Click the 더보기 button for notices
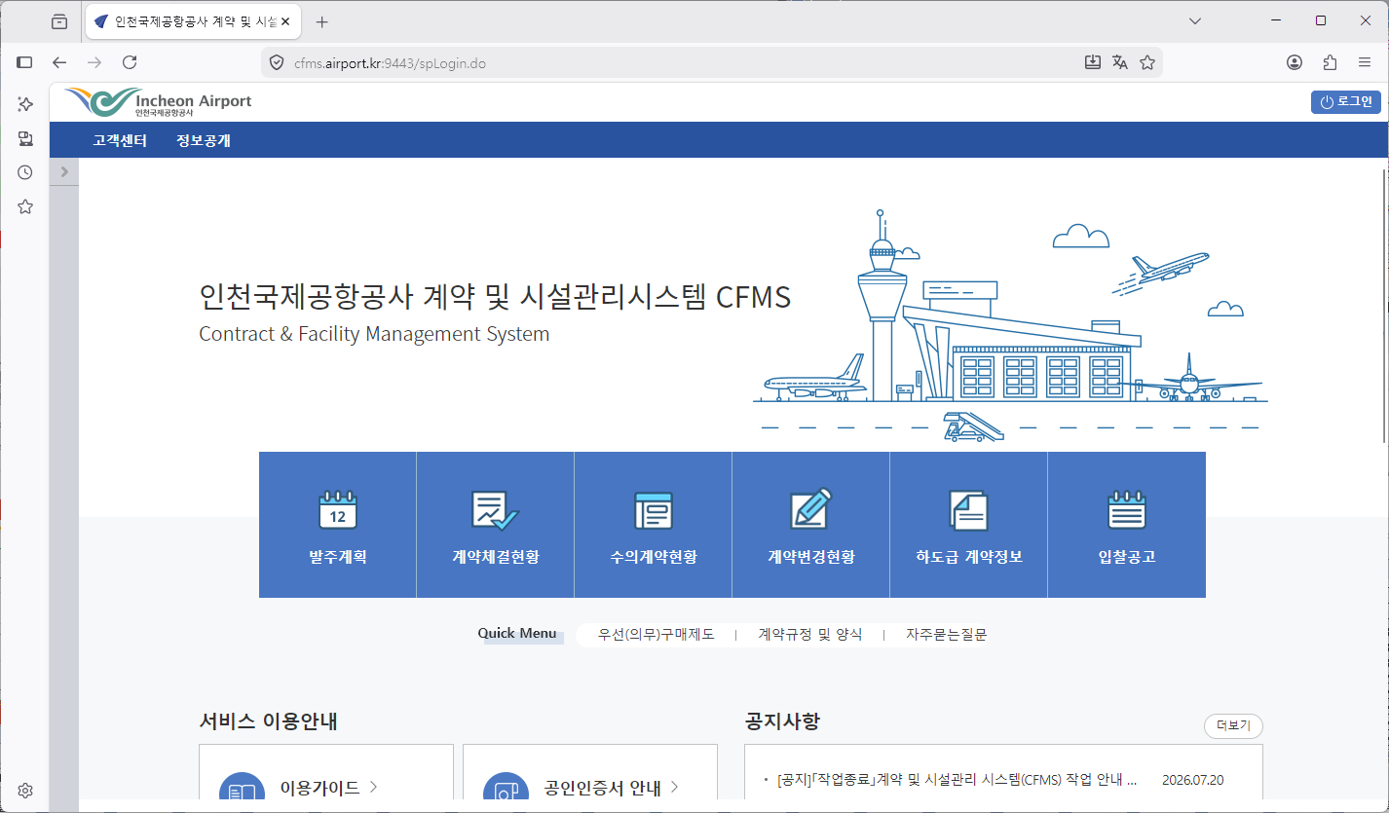Image resolution: width=1389 pixels, height=813 pixels. tap(1233, 725)
